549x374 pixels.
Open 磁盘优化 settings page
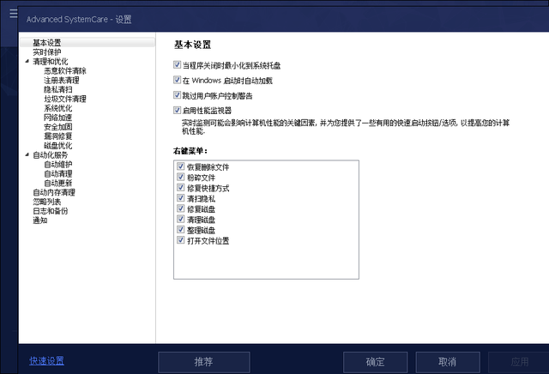pos(57,146)
